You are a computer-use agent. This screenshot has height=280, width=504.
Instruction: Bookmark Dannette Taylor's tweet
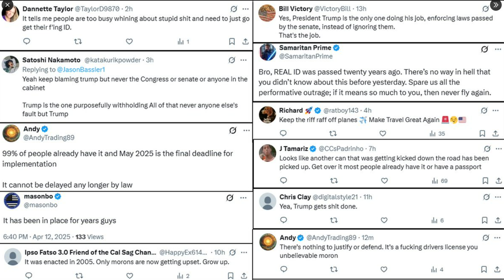(x=232, y=41)
